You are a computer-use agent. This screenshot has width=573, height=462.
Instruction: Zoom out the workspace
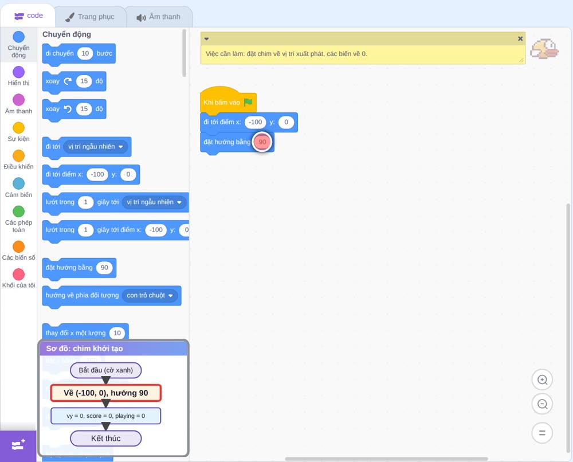click(542, 404)
